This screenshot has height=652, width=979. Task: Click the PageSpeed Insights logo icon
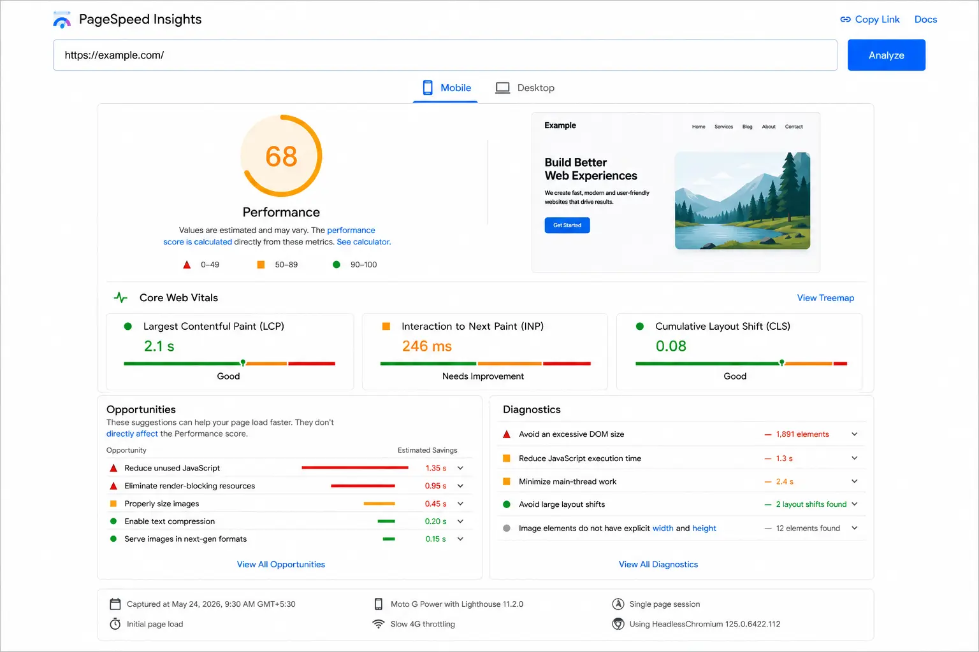click(62, 20)
